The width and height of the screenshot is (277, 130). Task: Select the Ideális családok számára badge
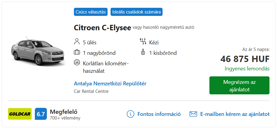point(137,12)
